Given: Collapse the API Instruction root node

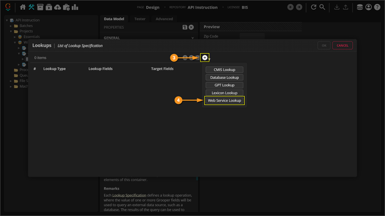Looking at the screenshot, I should [6, 20].
